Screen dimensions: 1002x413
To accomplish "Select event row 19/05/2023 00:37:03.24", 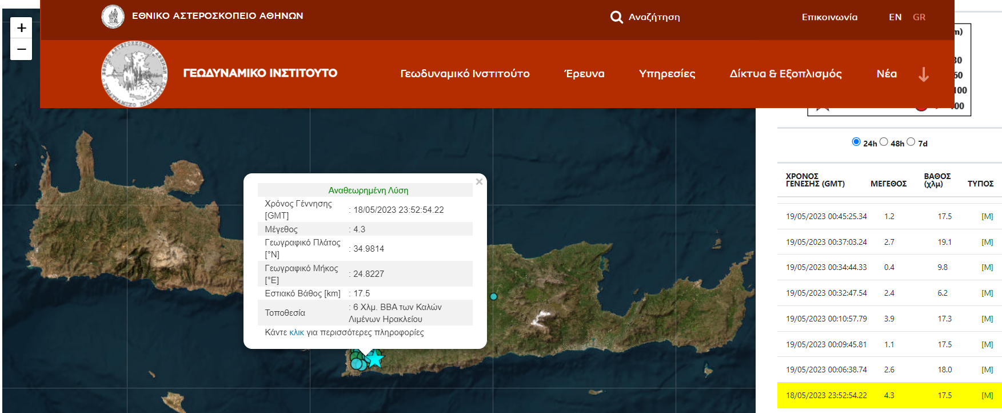I will (889, 242).
